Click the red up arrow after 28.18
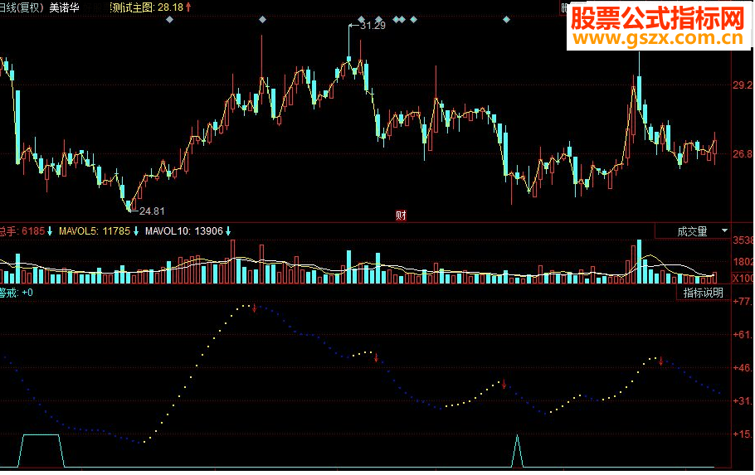This screenshot has width=755, height=475. click(x=188, y=7)
